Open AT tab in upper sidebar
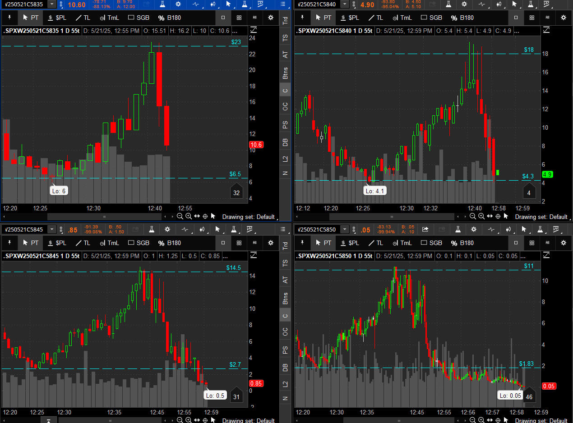Screen dimensions: 573x423 pyautogui.click(x=285, y=55)
